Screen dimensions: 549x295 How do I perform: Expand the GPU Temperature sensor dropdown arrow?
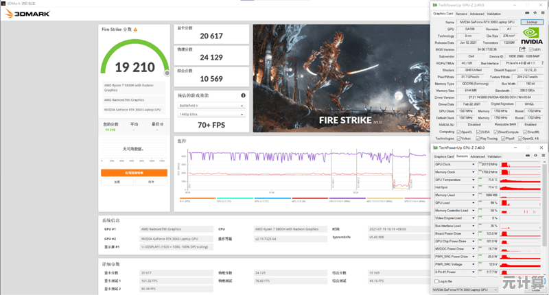pyautogui.click(x=474, y=179)
